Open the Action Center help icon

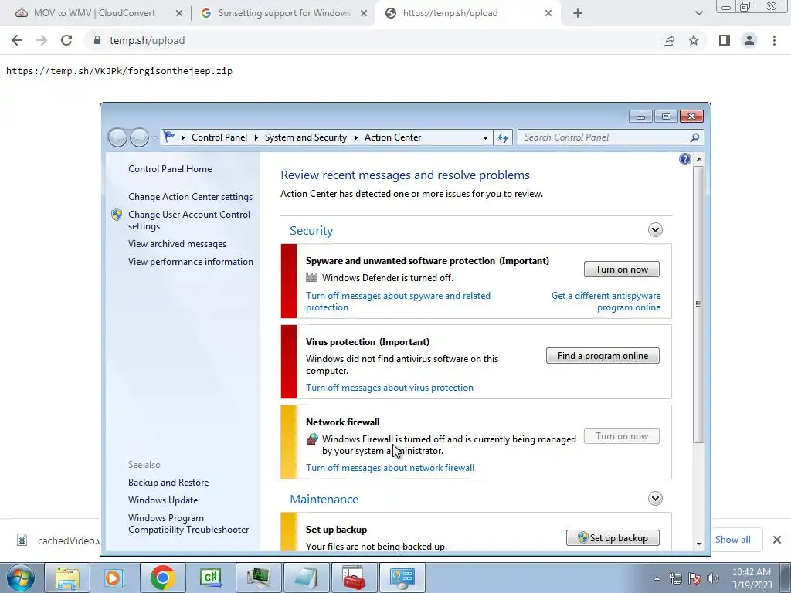684,159
